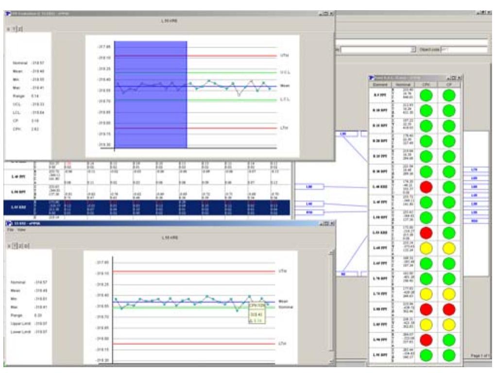Screen dimensions: 495x373
Task: Click the blue shaded region in the upper chart
Action: click(150, 94)
